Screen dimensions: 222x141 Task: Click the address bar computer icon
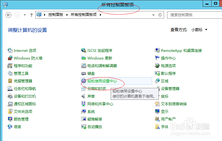click(39, 15)
